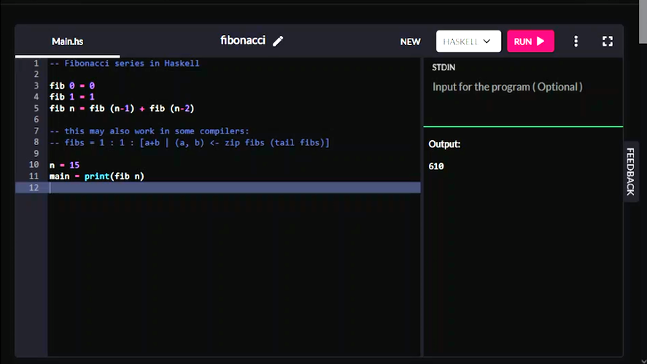Place cursor on line "fib 1 = 1"
647x364 pixels.
[72, 96]
